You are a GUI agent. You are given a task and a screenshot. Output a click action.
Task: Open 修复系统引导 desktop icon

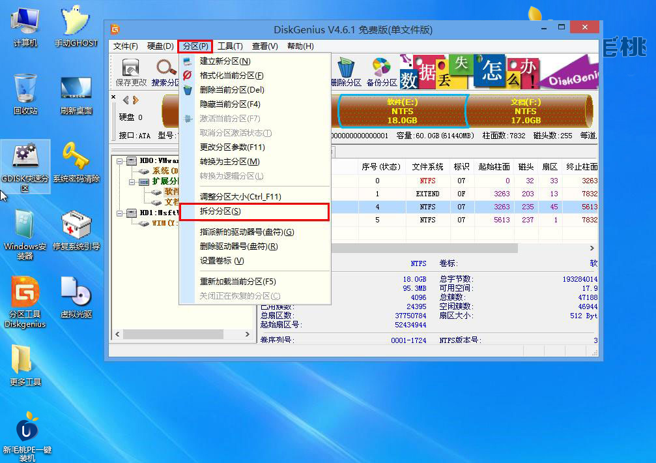pos(76,230)
